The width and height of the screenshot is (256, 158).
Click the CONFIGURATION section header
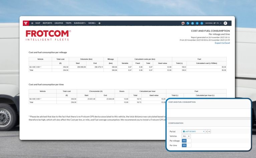176,123
